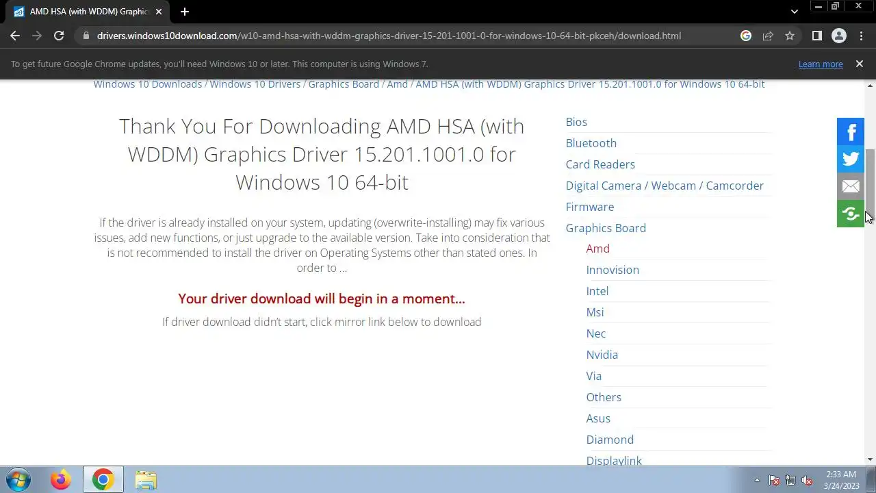Screen dimensions: 876x493
Task: View site information lock icon
Action: pos(86,36)
